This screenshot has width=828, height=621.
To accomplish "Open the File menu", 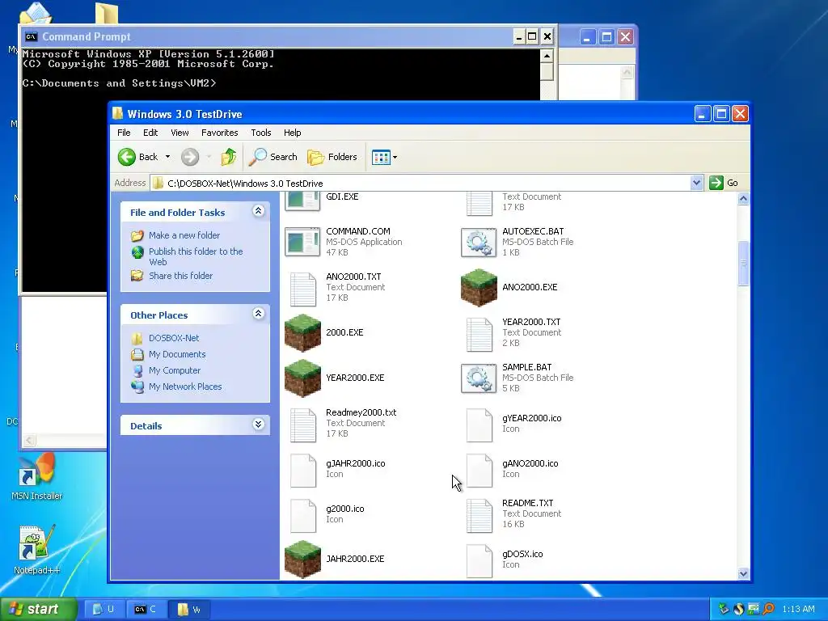I will pyautogui.click(x=124, y=133).
